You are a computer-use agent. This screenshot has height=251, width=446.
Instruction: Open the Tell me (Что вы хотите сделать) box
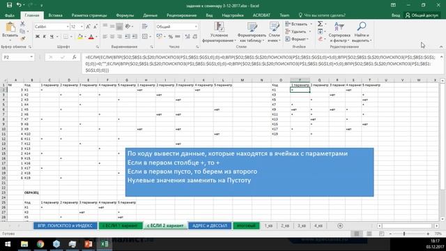[x=322, y=15]
